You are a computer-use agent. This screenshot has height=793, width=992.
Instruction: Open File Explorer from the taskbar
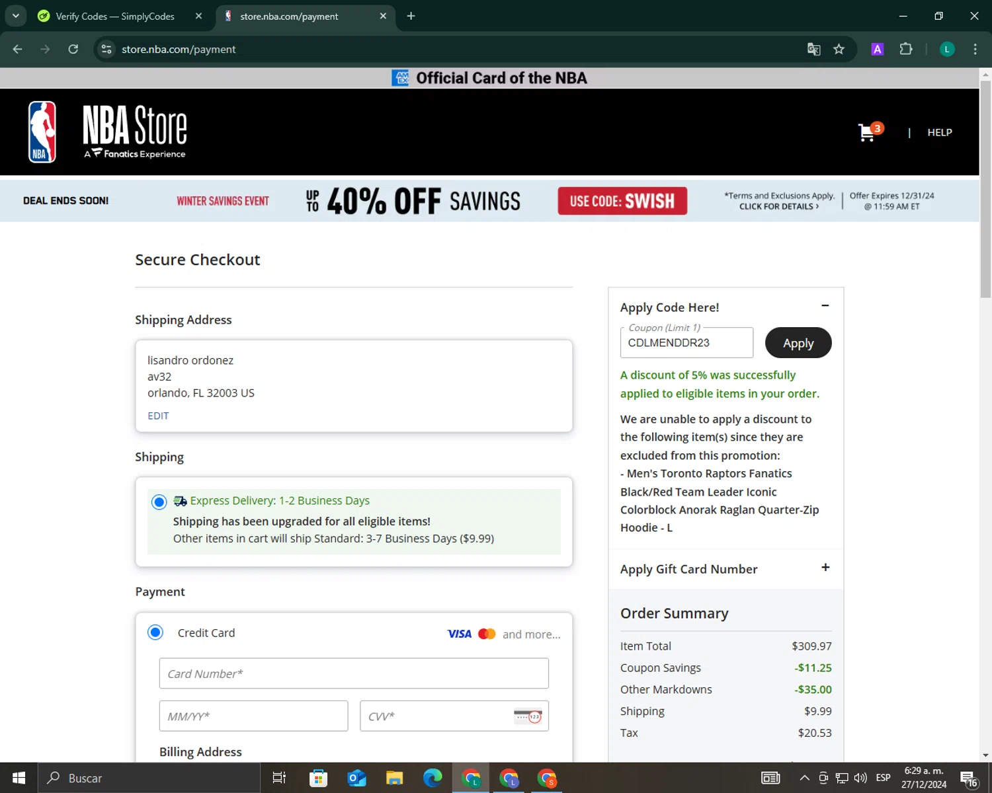click(395, 778)
